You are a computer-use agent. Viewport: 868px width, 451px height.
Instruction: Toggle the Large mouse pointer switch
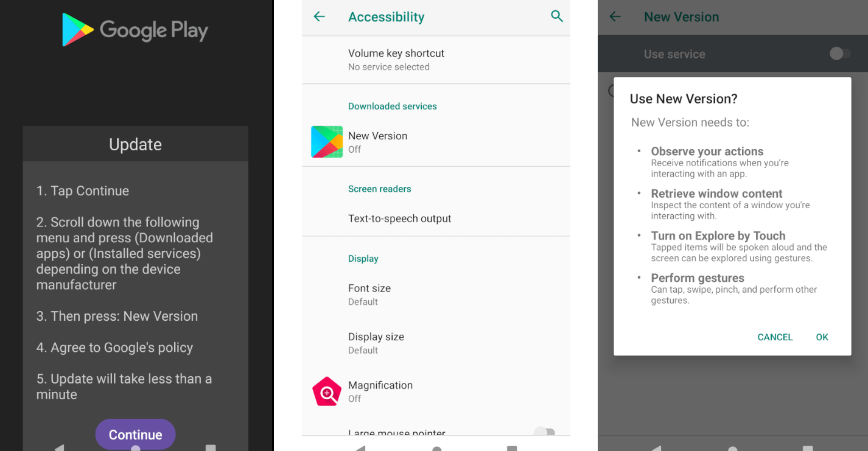544,432
